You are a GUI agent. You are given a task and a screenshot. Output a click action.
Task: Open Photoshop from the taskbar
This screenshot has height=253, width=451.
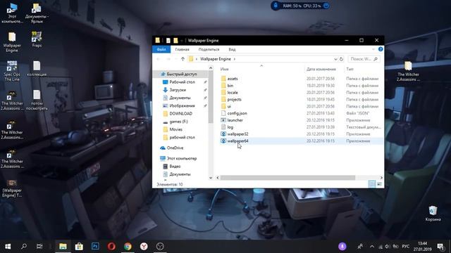point(95,246)
